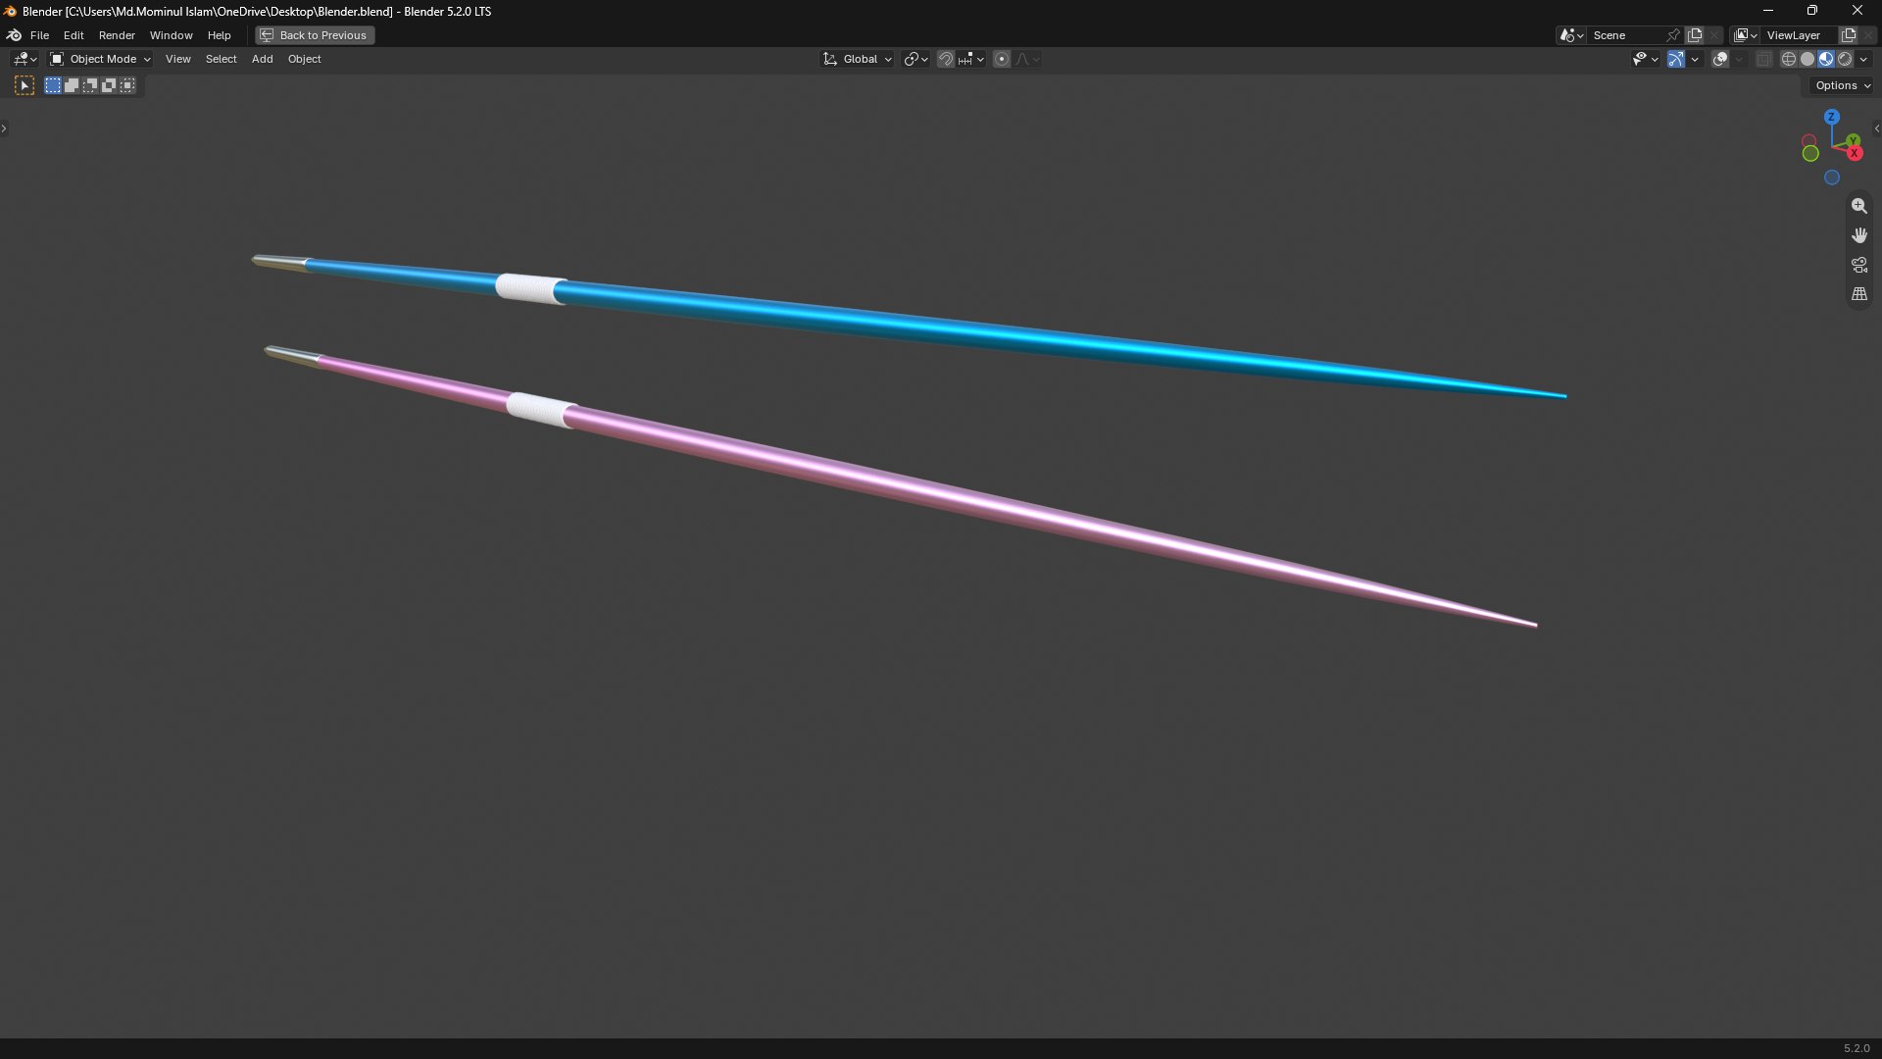
Task: Click the negative Z gizmo circle
Action: click(1831, 177)
